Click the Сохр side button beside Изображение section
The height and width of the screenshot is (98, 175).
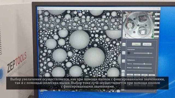[123, 61]
